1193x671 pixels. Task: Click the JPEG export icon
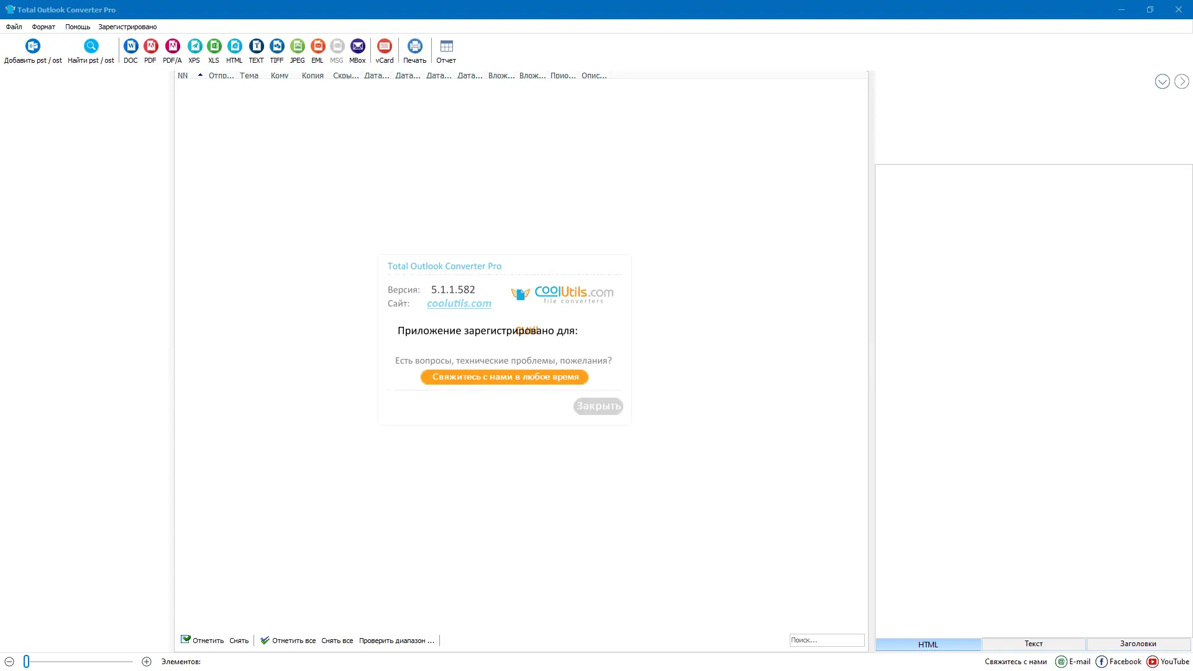pos(297,47)
